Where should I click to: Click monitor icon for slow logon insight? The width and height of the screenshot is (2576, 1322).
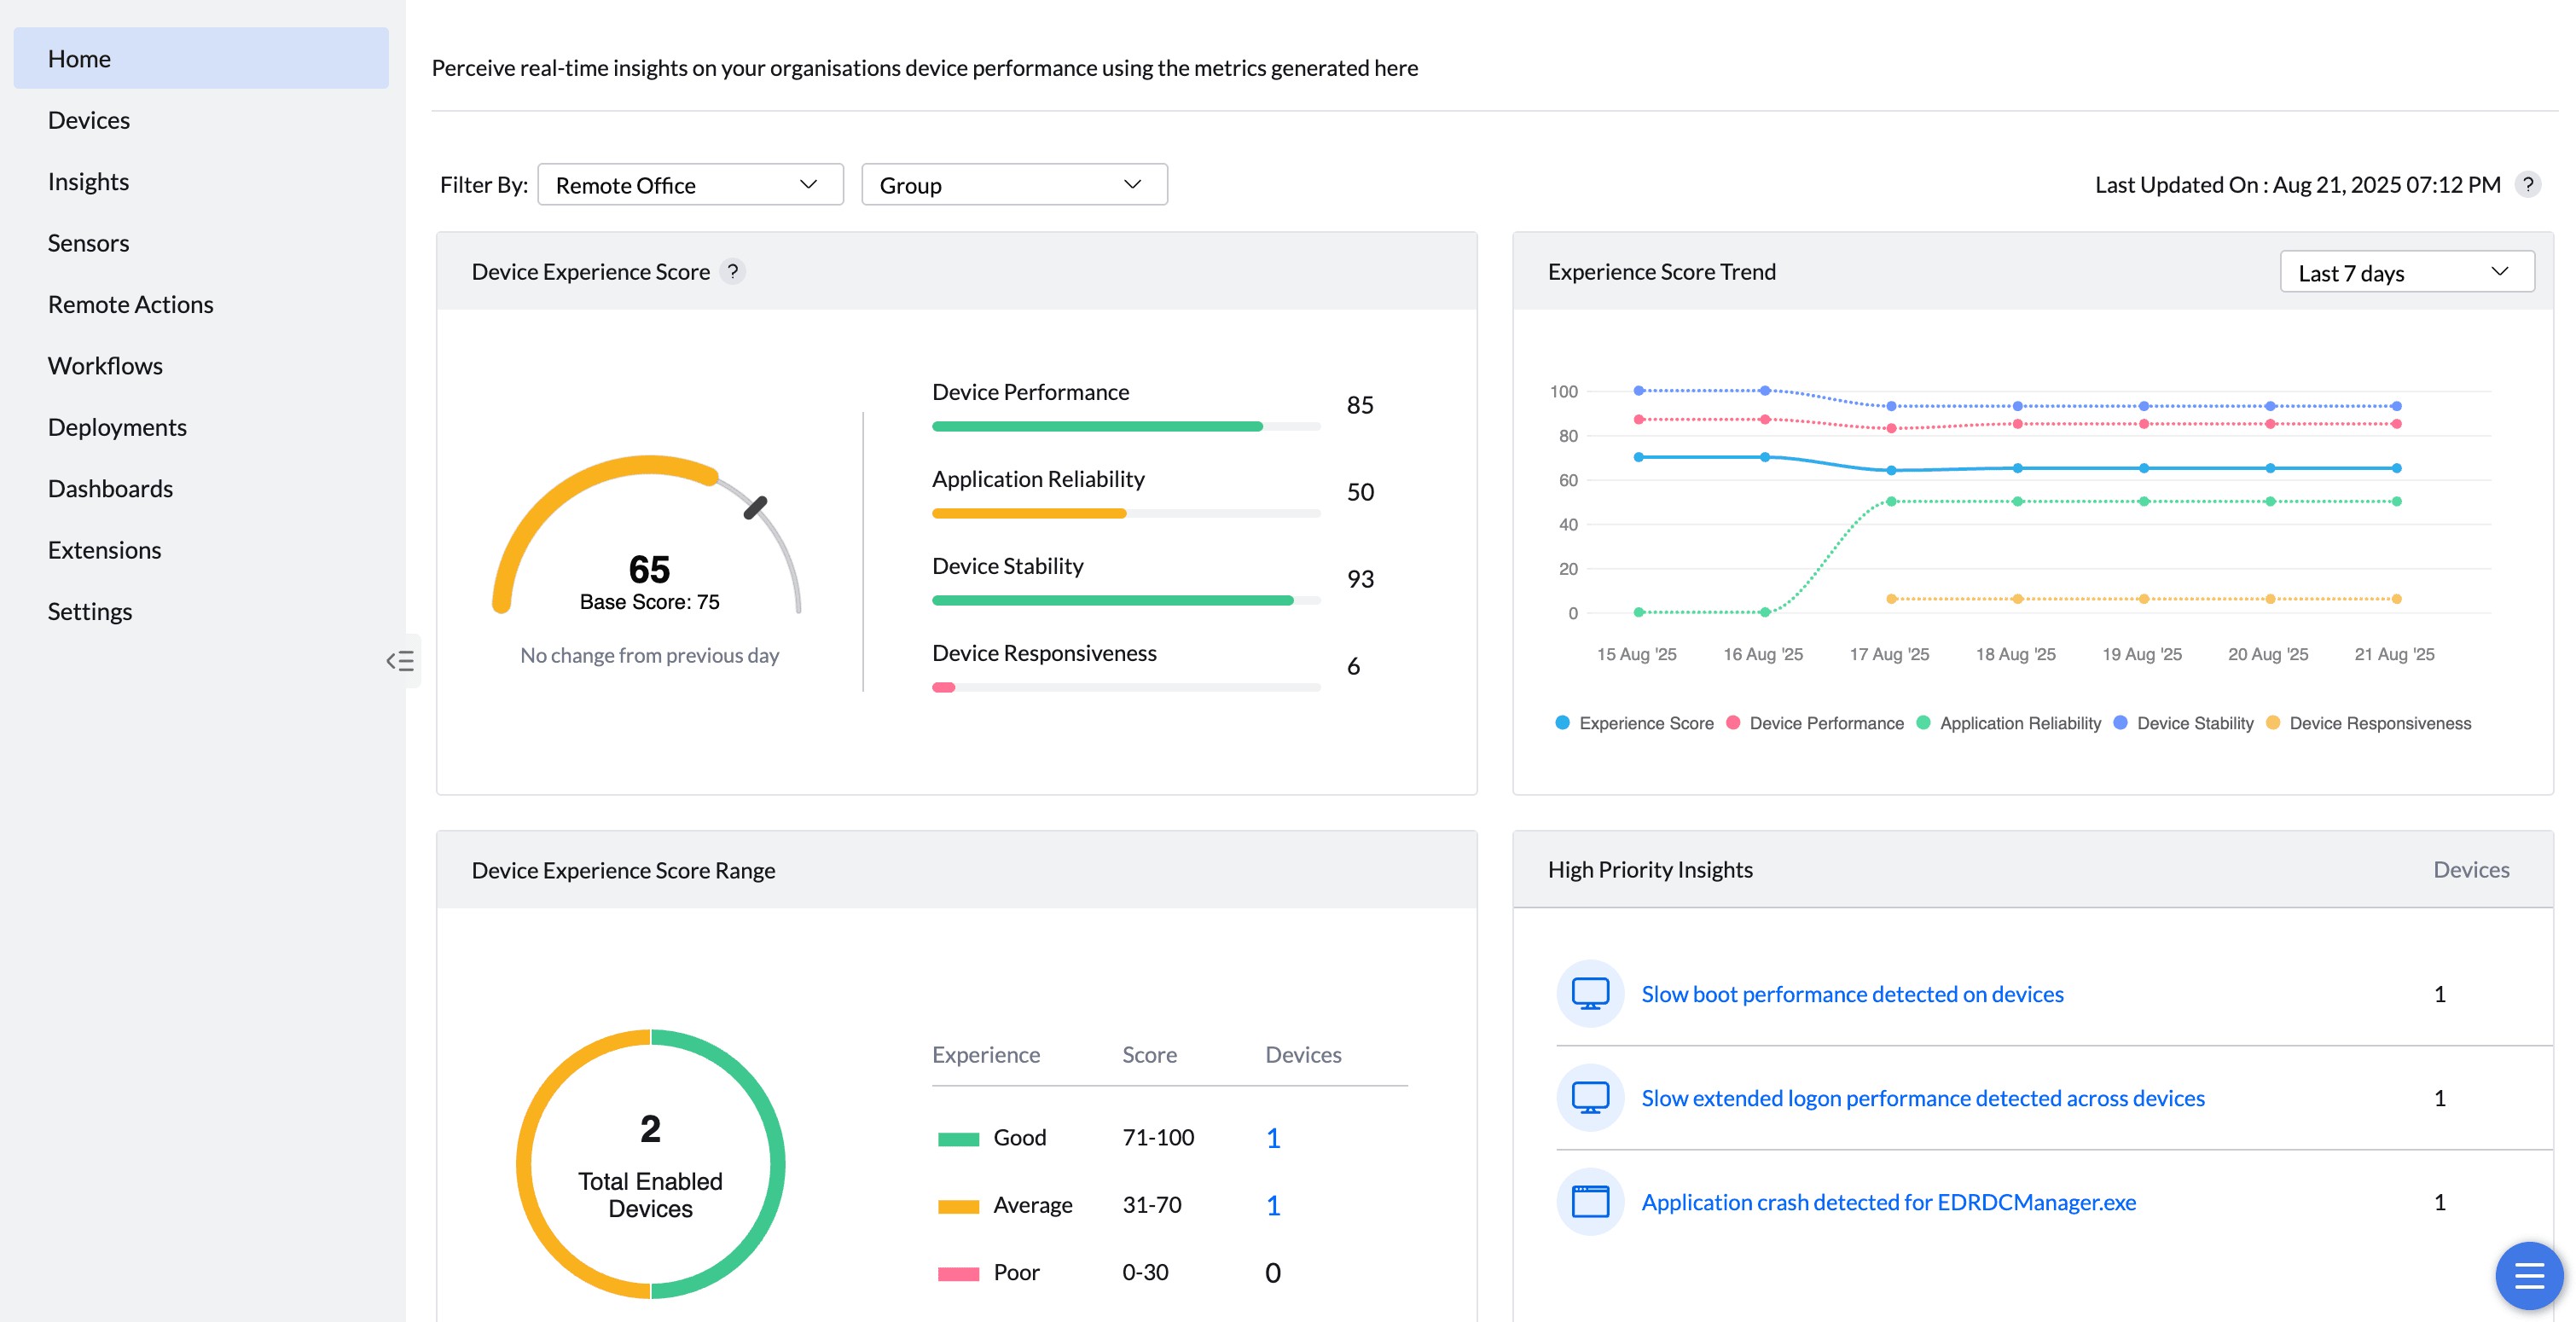1589,1098
